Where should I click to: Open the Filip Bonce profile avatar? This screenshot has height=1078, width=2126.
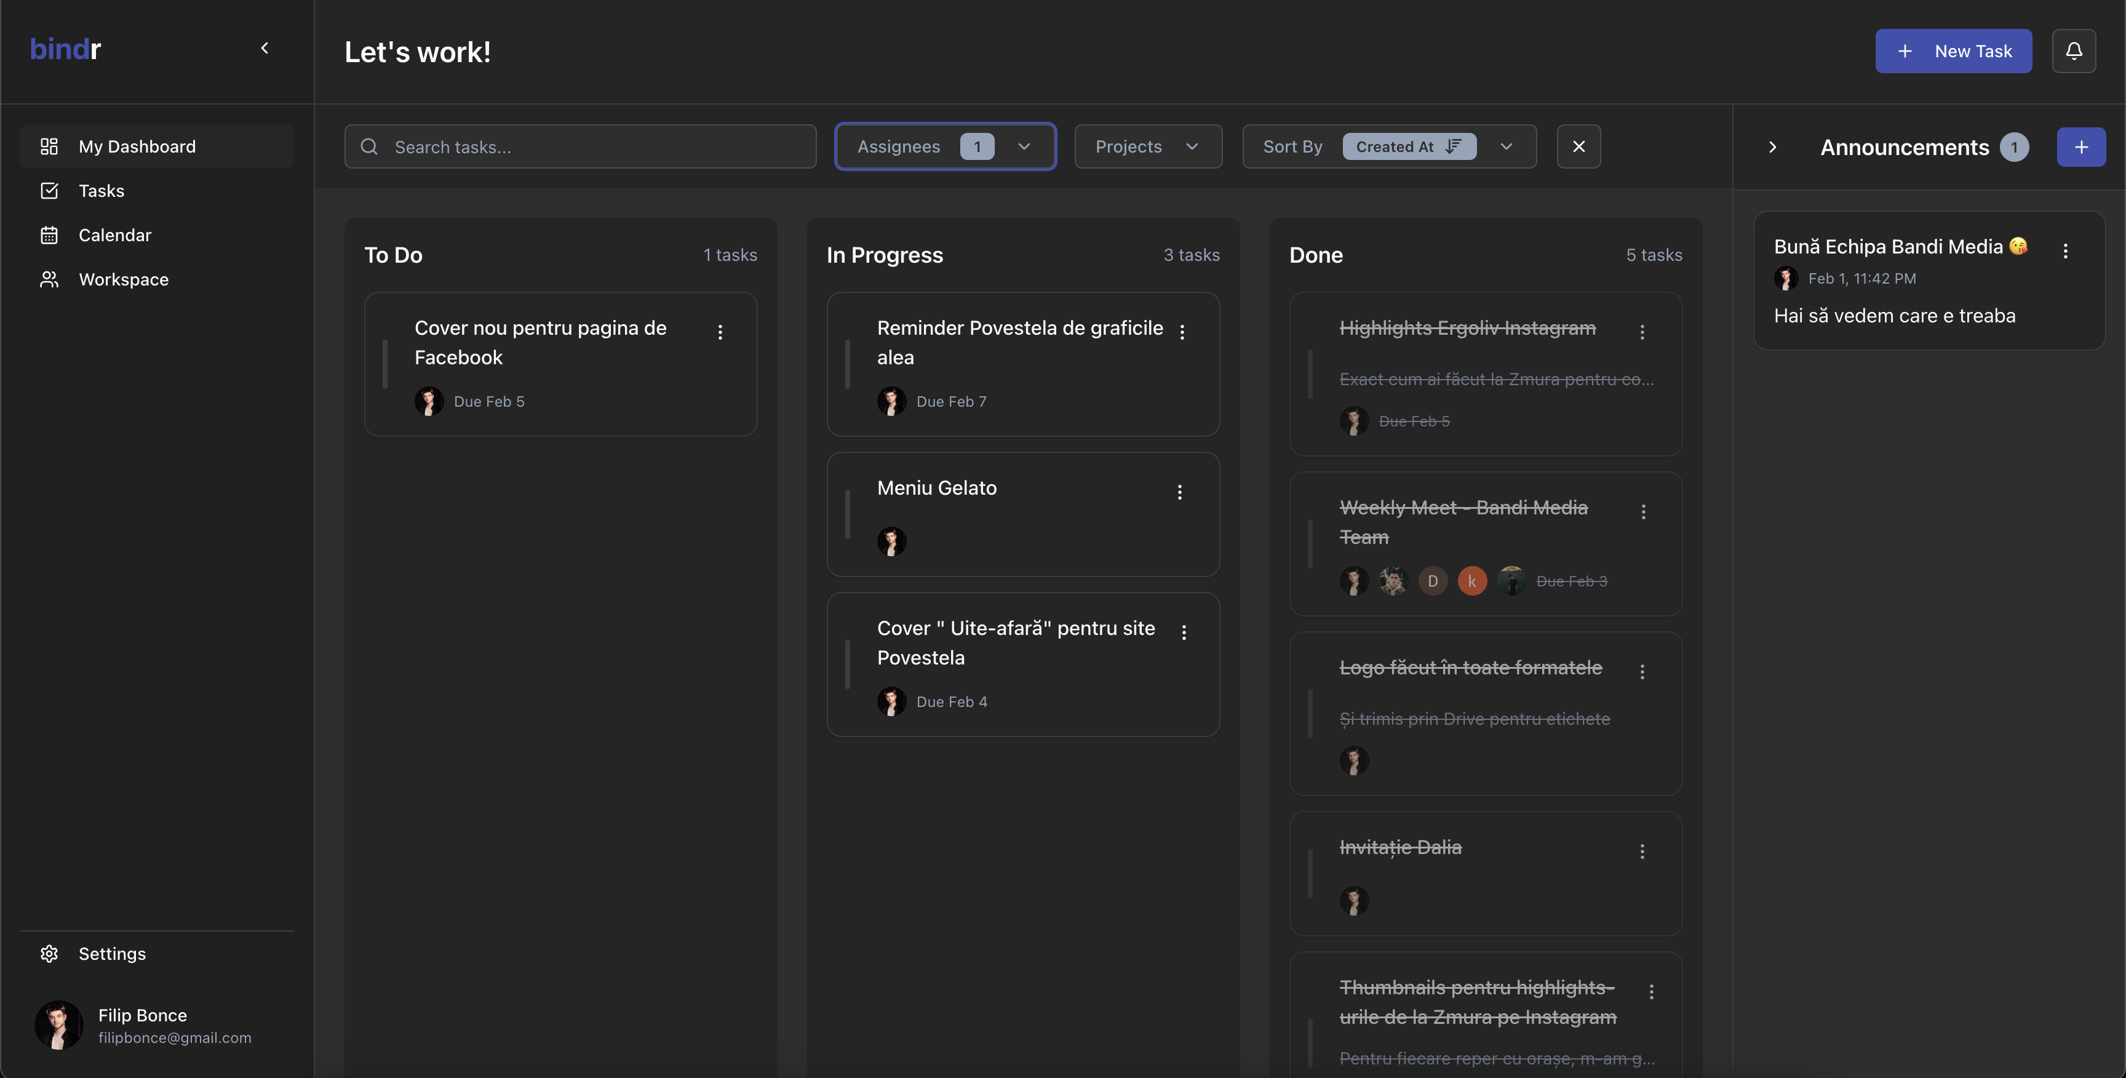coord(58,1025)
